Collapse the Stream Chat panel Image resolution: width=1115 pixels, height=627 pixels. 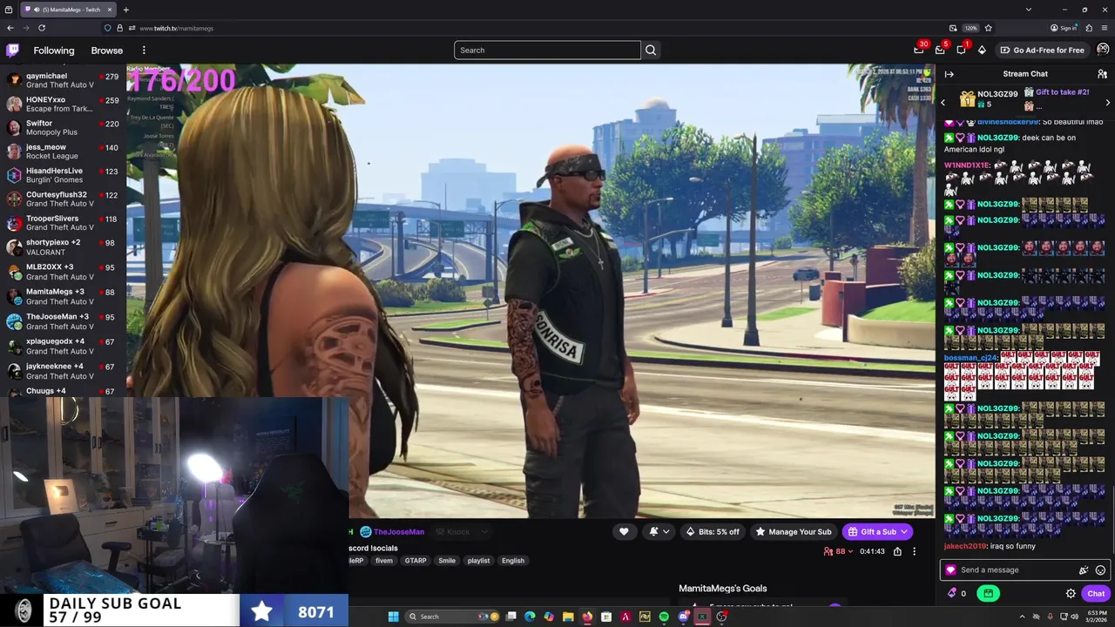coord(949,74)
